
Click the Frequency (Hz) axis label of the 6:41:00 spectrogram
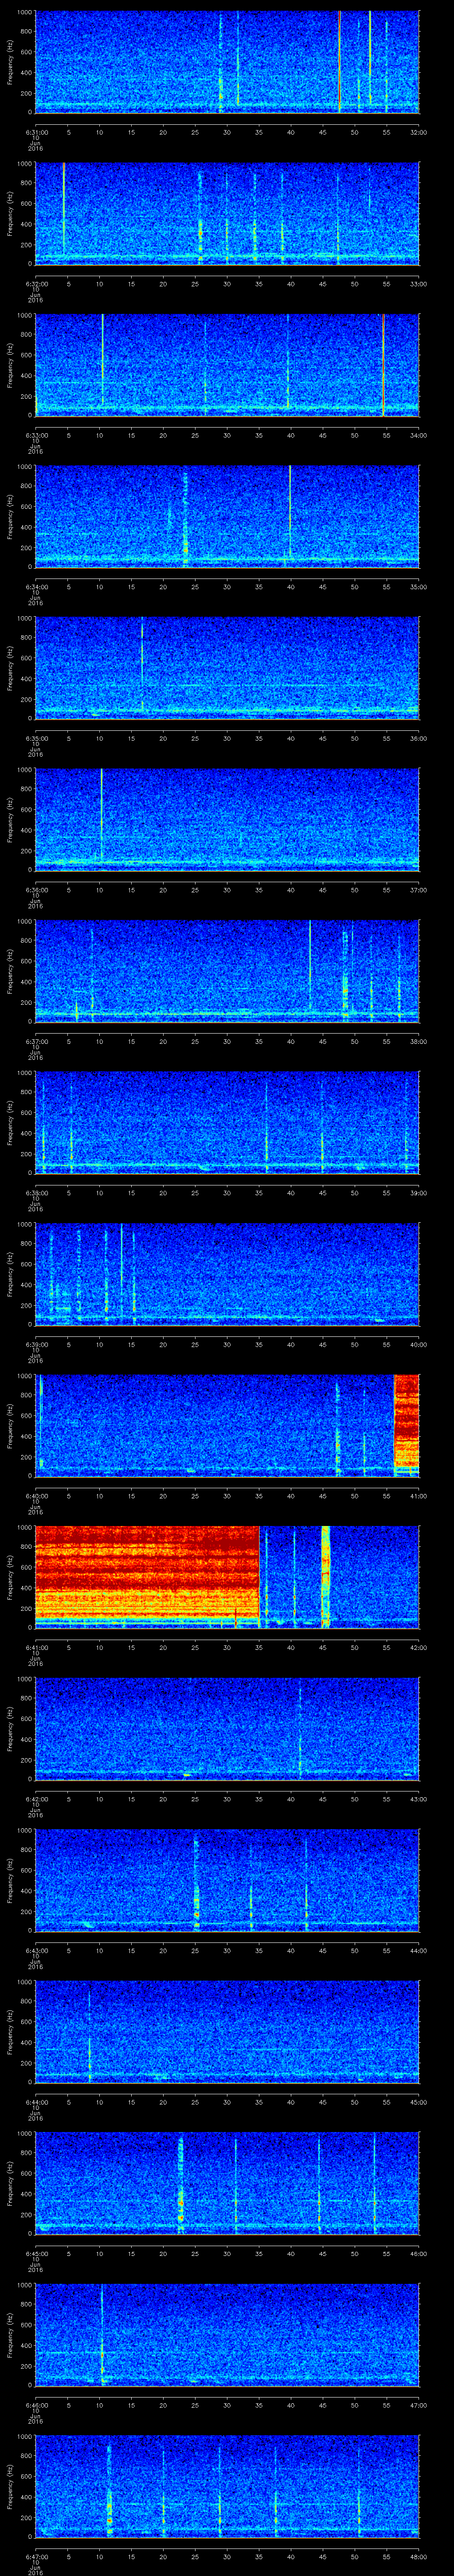[10, 1577]
